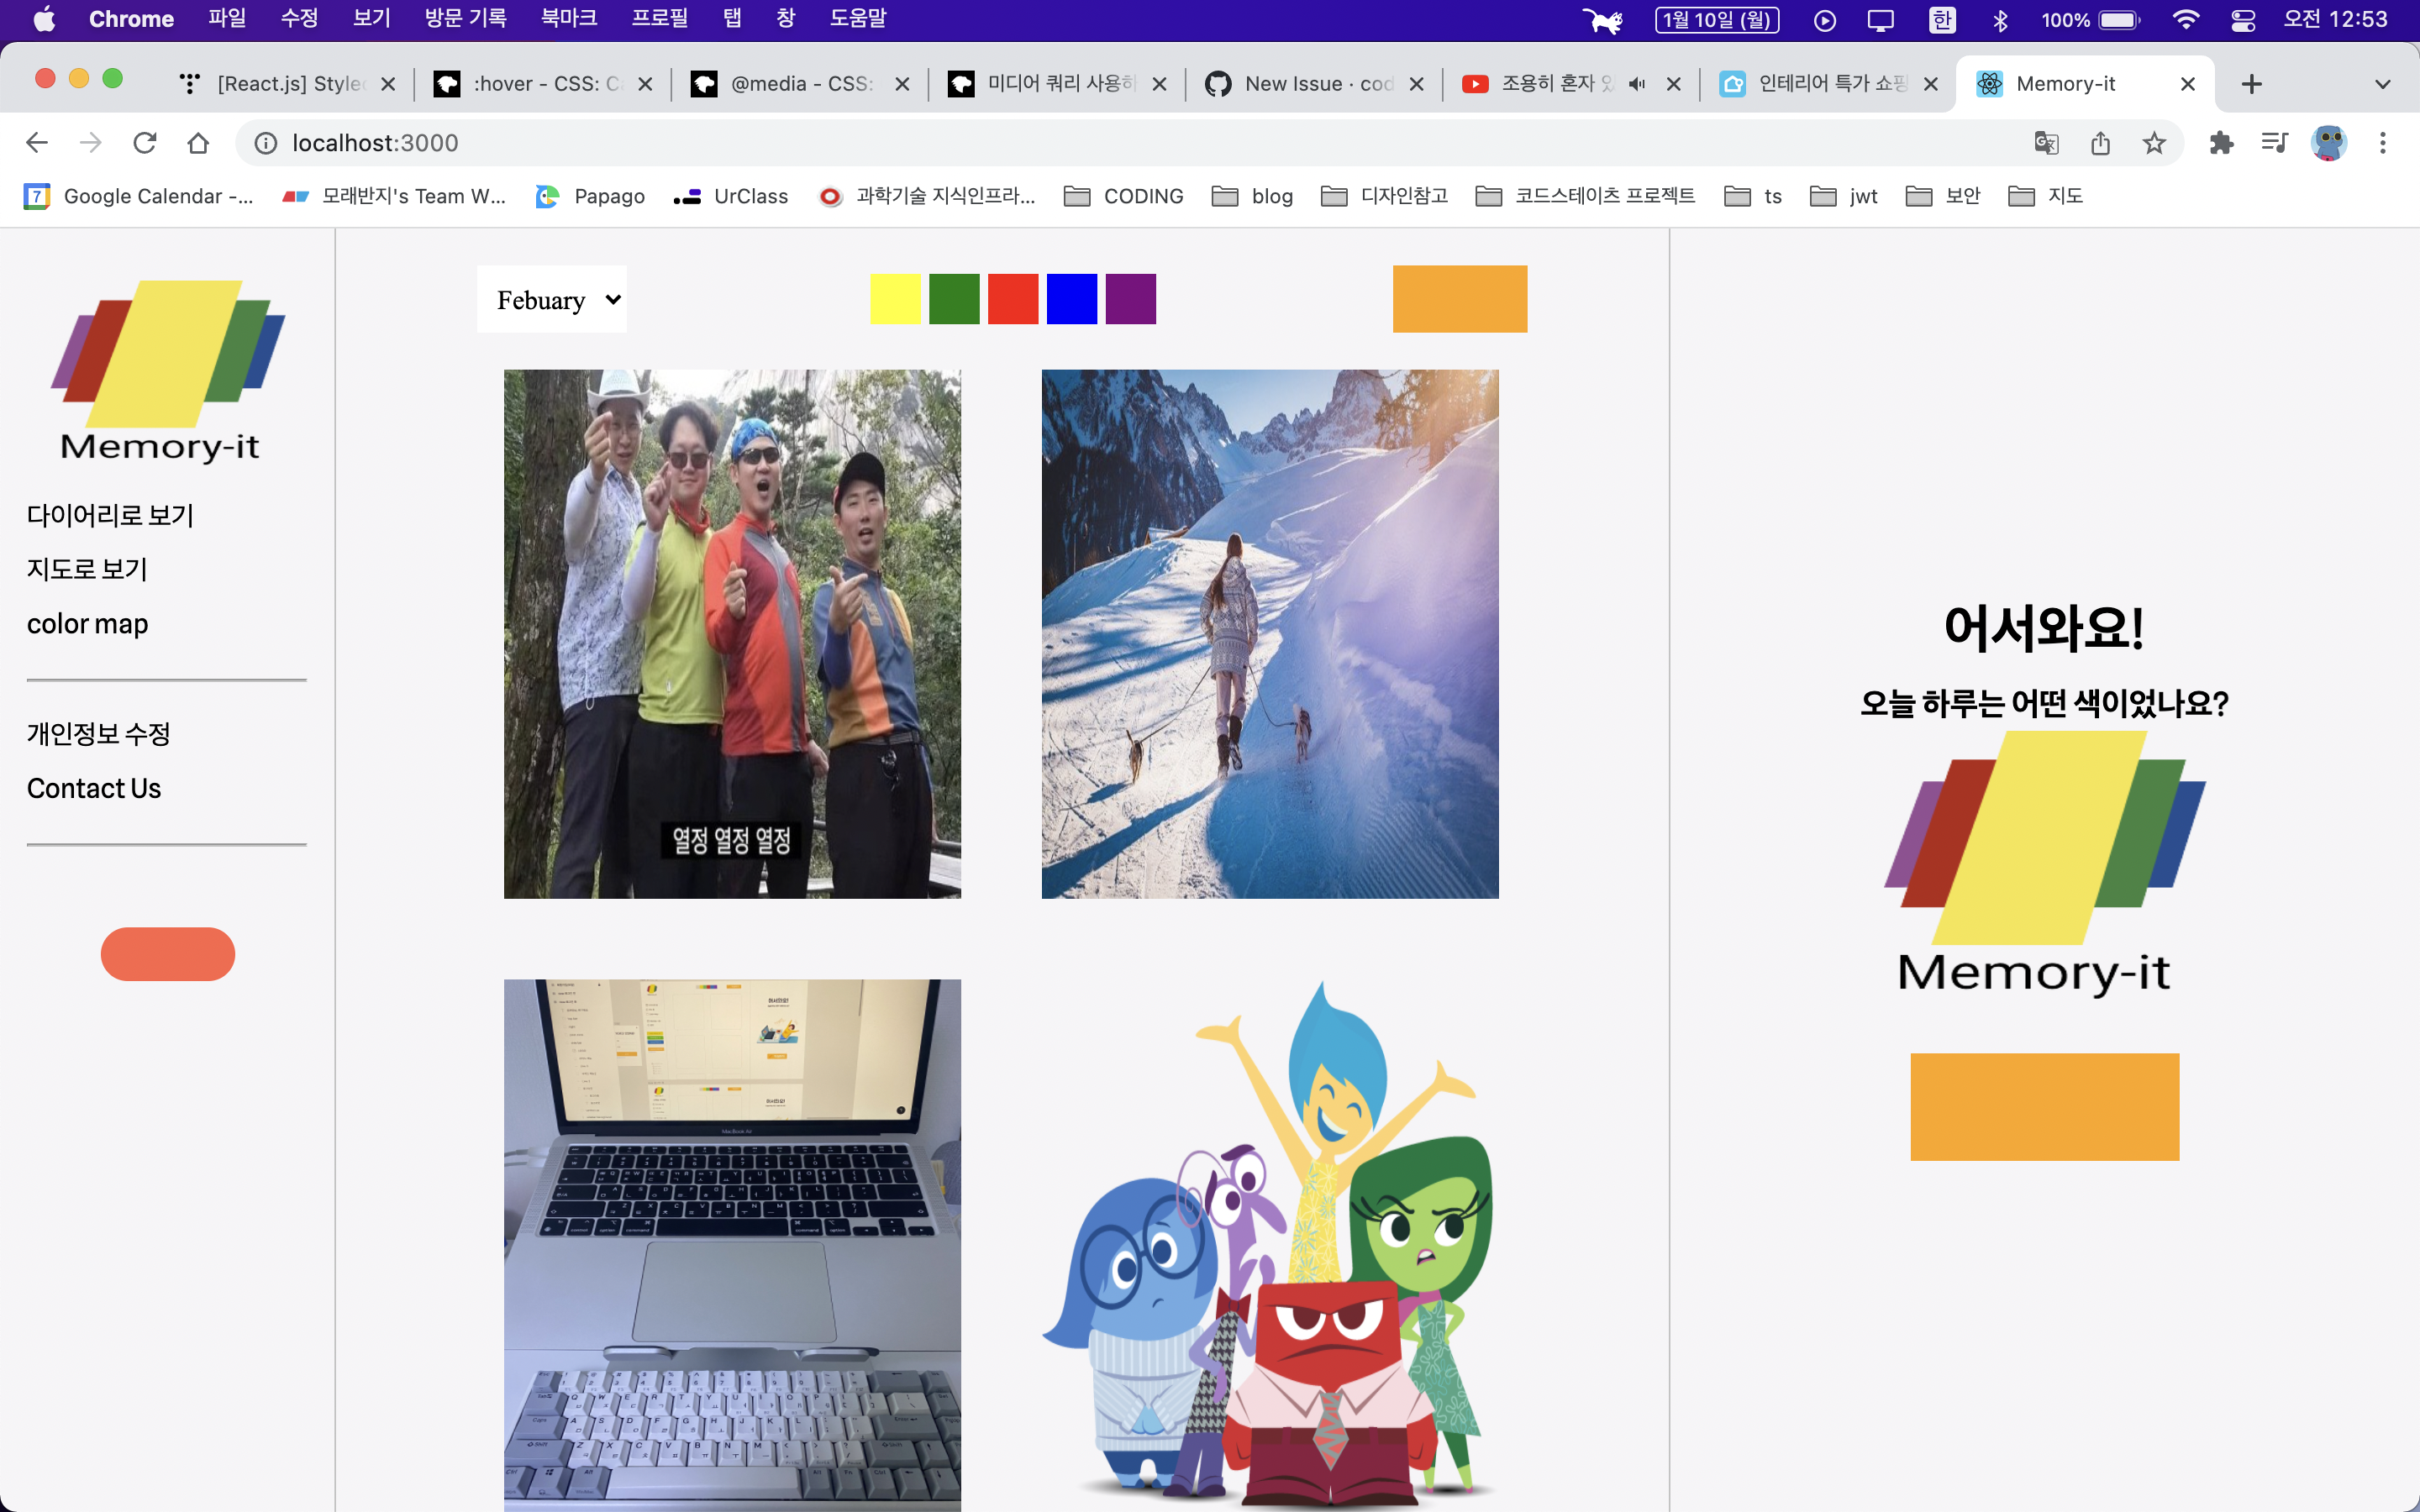2420x1512 pixels.
Task: Open a new browser tab
Action: [x=2251, y=84]
